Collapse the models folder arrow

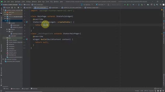click(x=7, y=23)
